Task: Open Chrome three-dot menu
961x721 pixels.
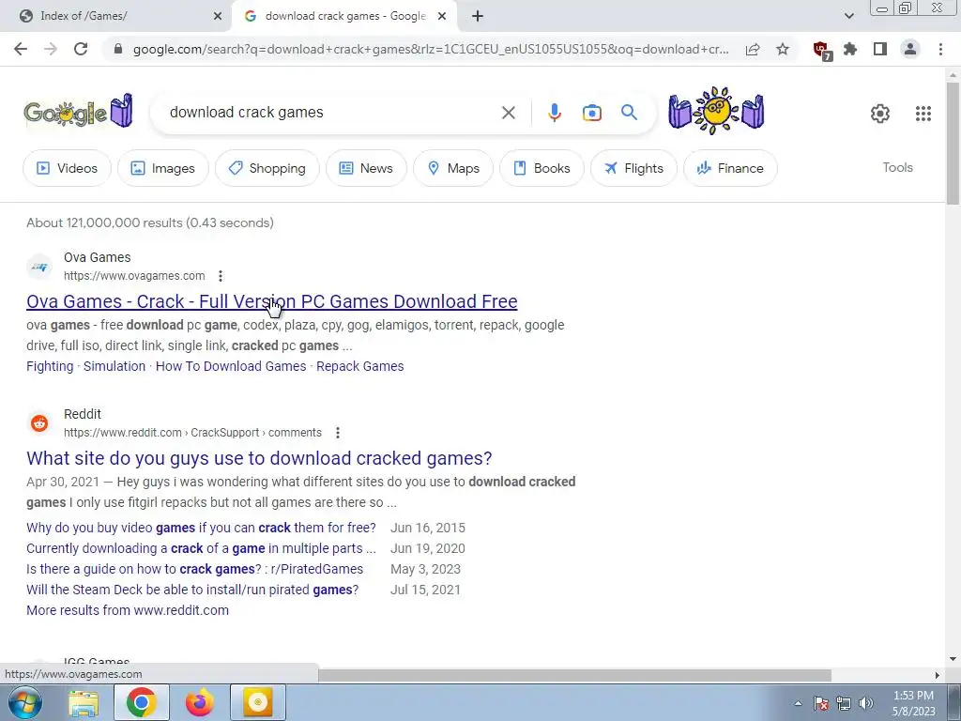Action: 940,49
